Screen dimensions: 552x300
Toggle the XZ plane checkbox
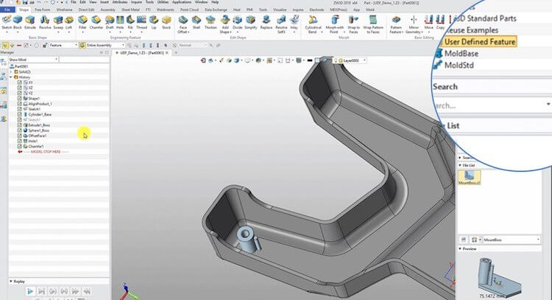click(x=20, y=88)
